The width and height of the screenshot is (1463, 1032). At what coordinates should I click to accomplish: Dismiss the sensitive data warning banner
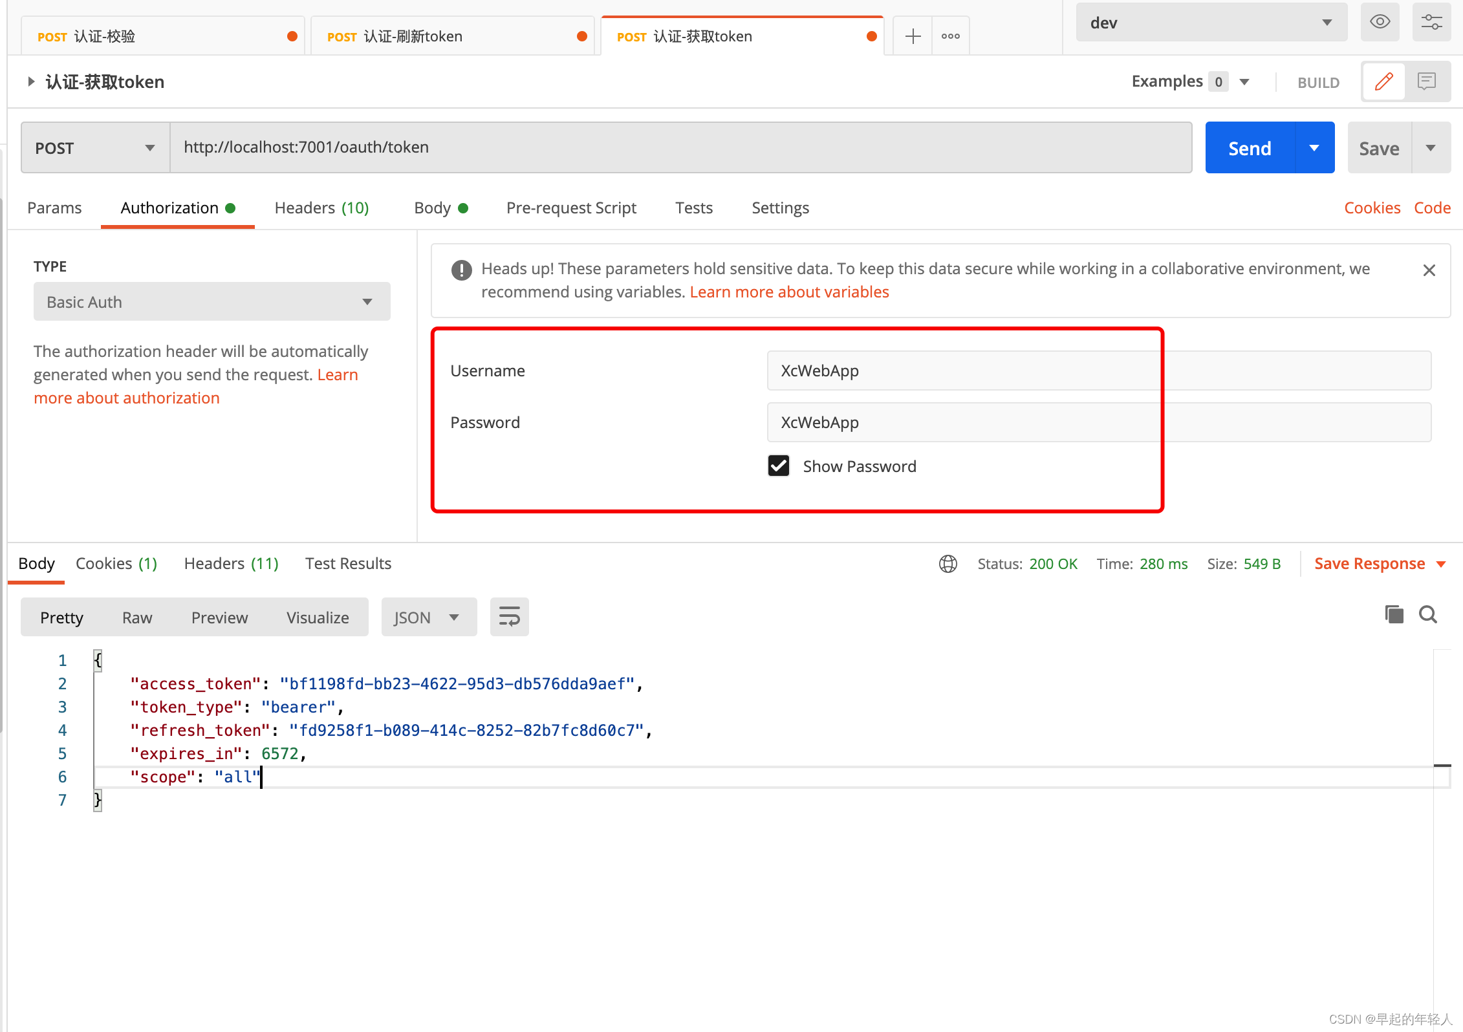1429,270
